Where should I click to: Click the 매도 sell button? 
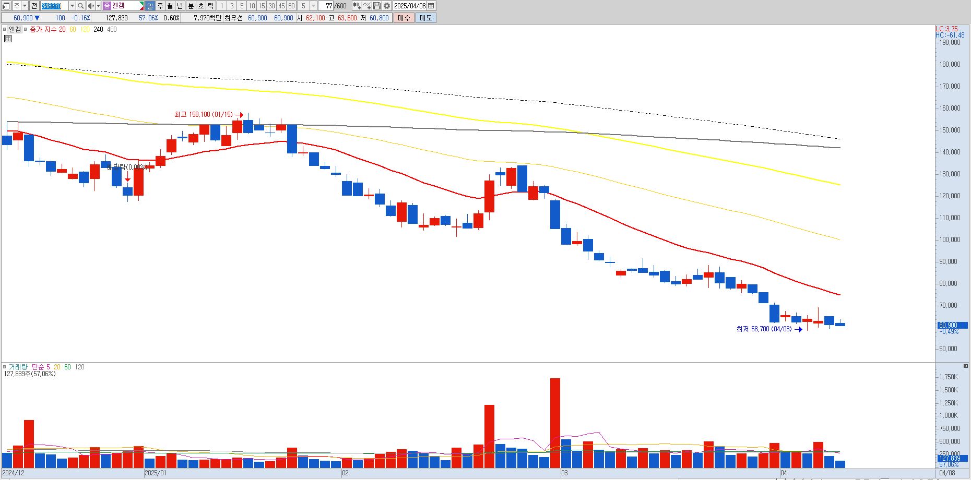(x=426, y=18)
